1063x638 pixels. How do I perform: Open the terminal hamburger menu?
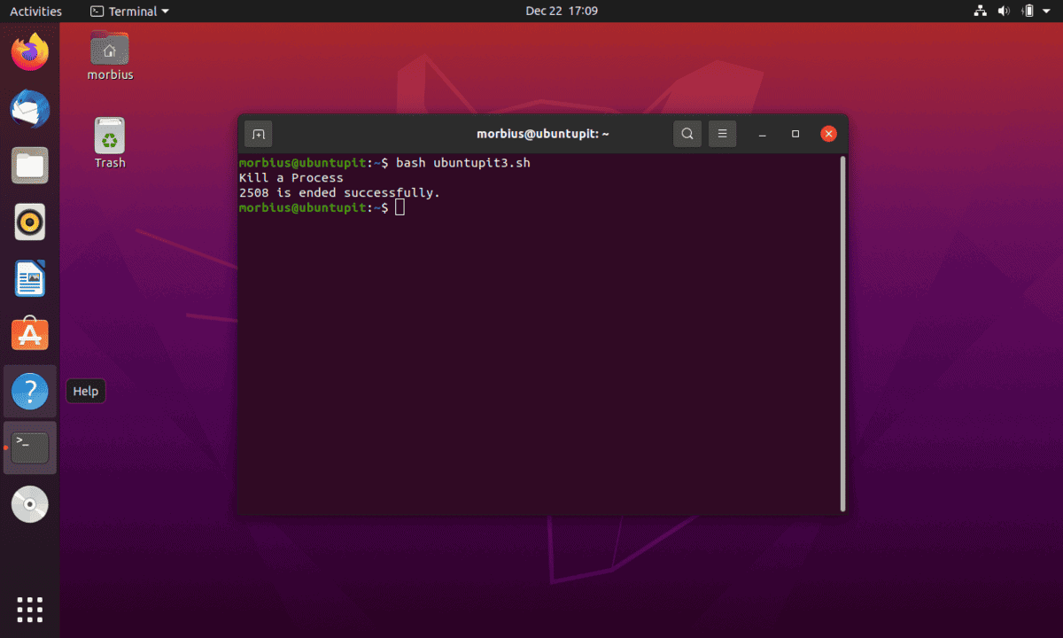722,133
